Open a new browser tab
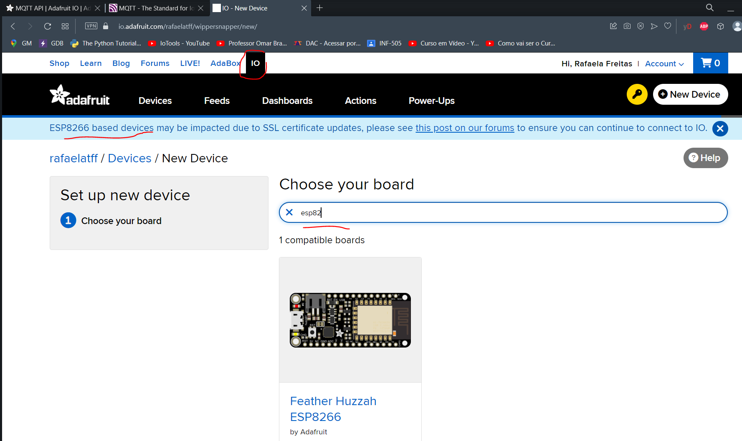Screen dimensions: 742x441 pos(319,8)
